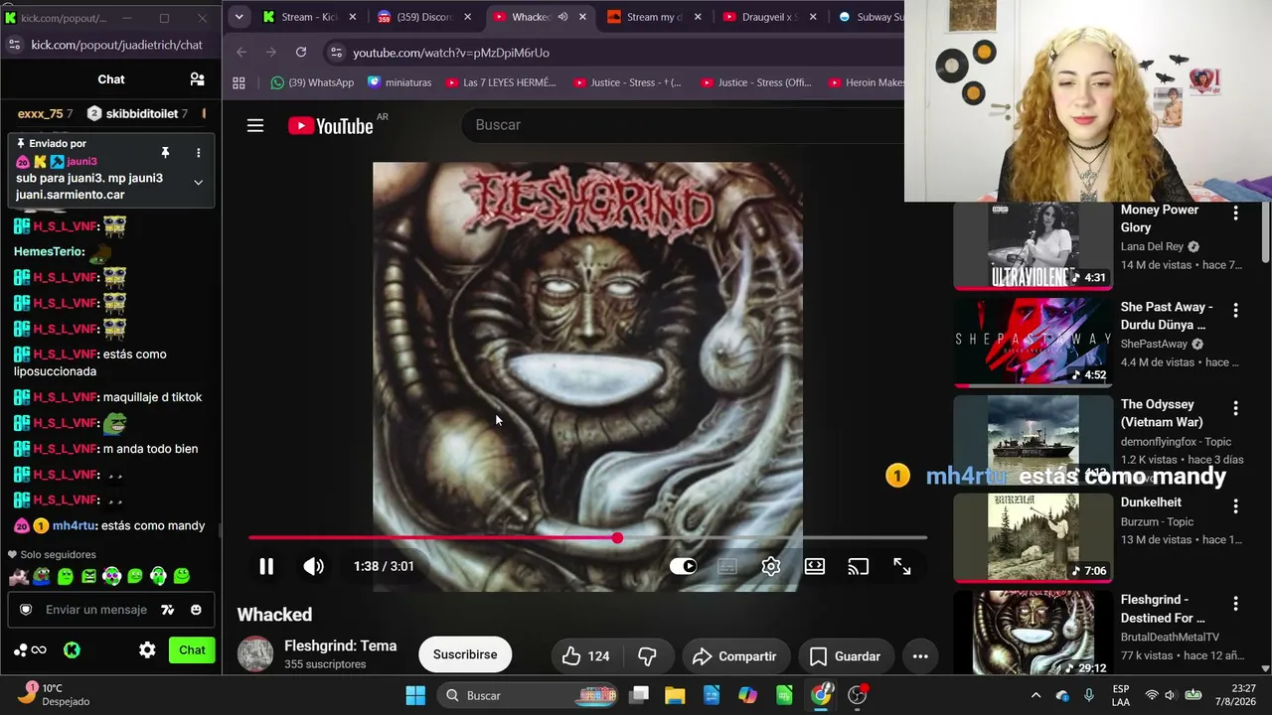Image resolution: width=1272 pixels, height=715 pixels.
Task: Open Dunkelheit Burzum video thumbnail
Action: tap(1033, 537)
